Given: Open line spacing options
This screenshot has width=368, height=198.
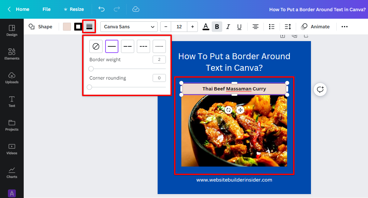Looking at the screenshot, I should coord(288,27).
